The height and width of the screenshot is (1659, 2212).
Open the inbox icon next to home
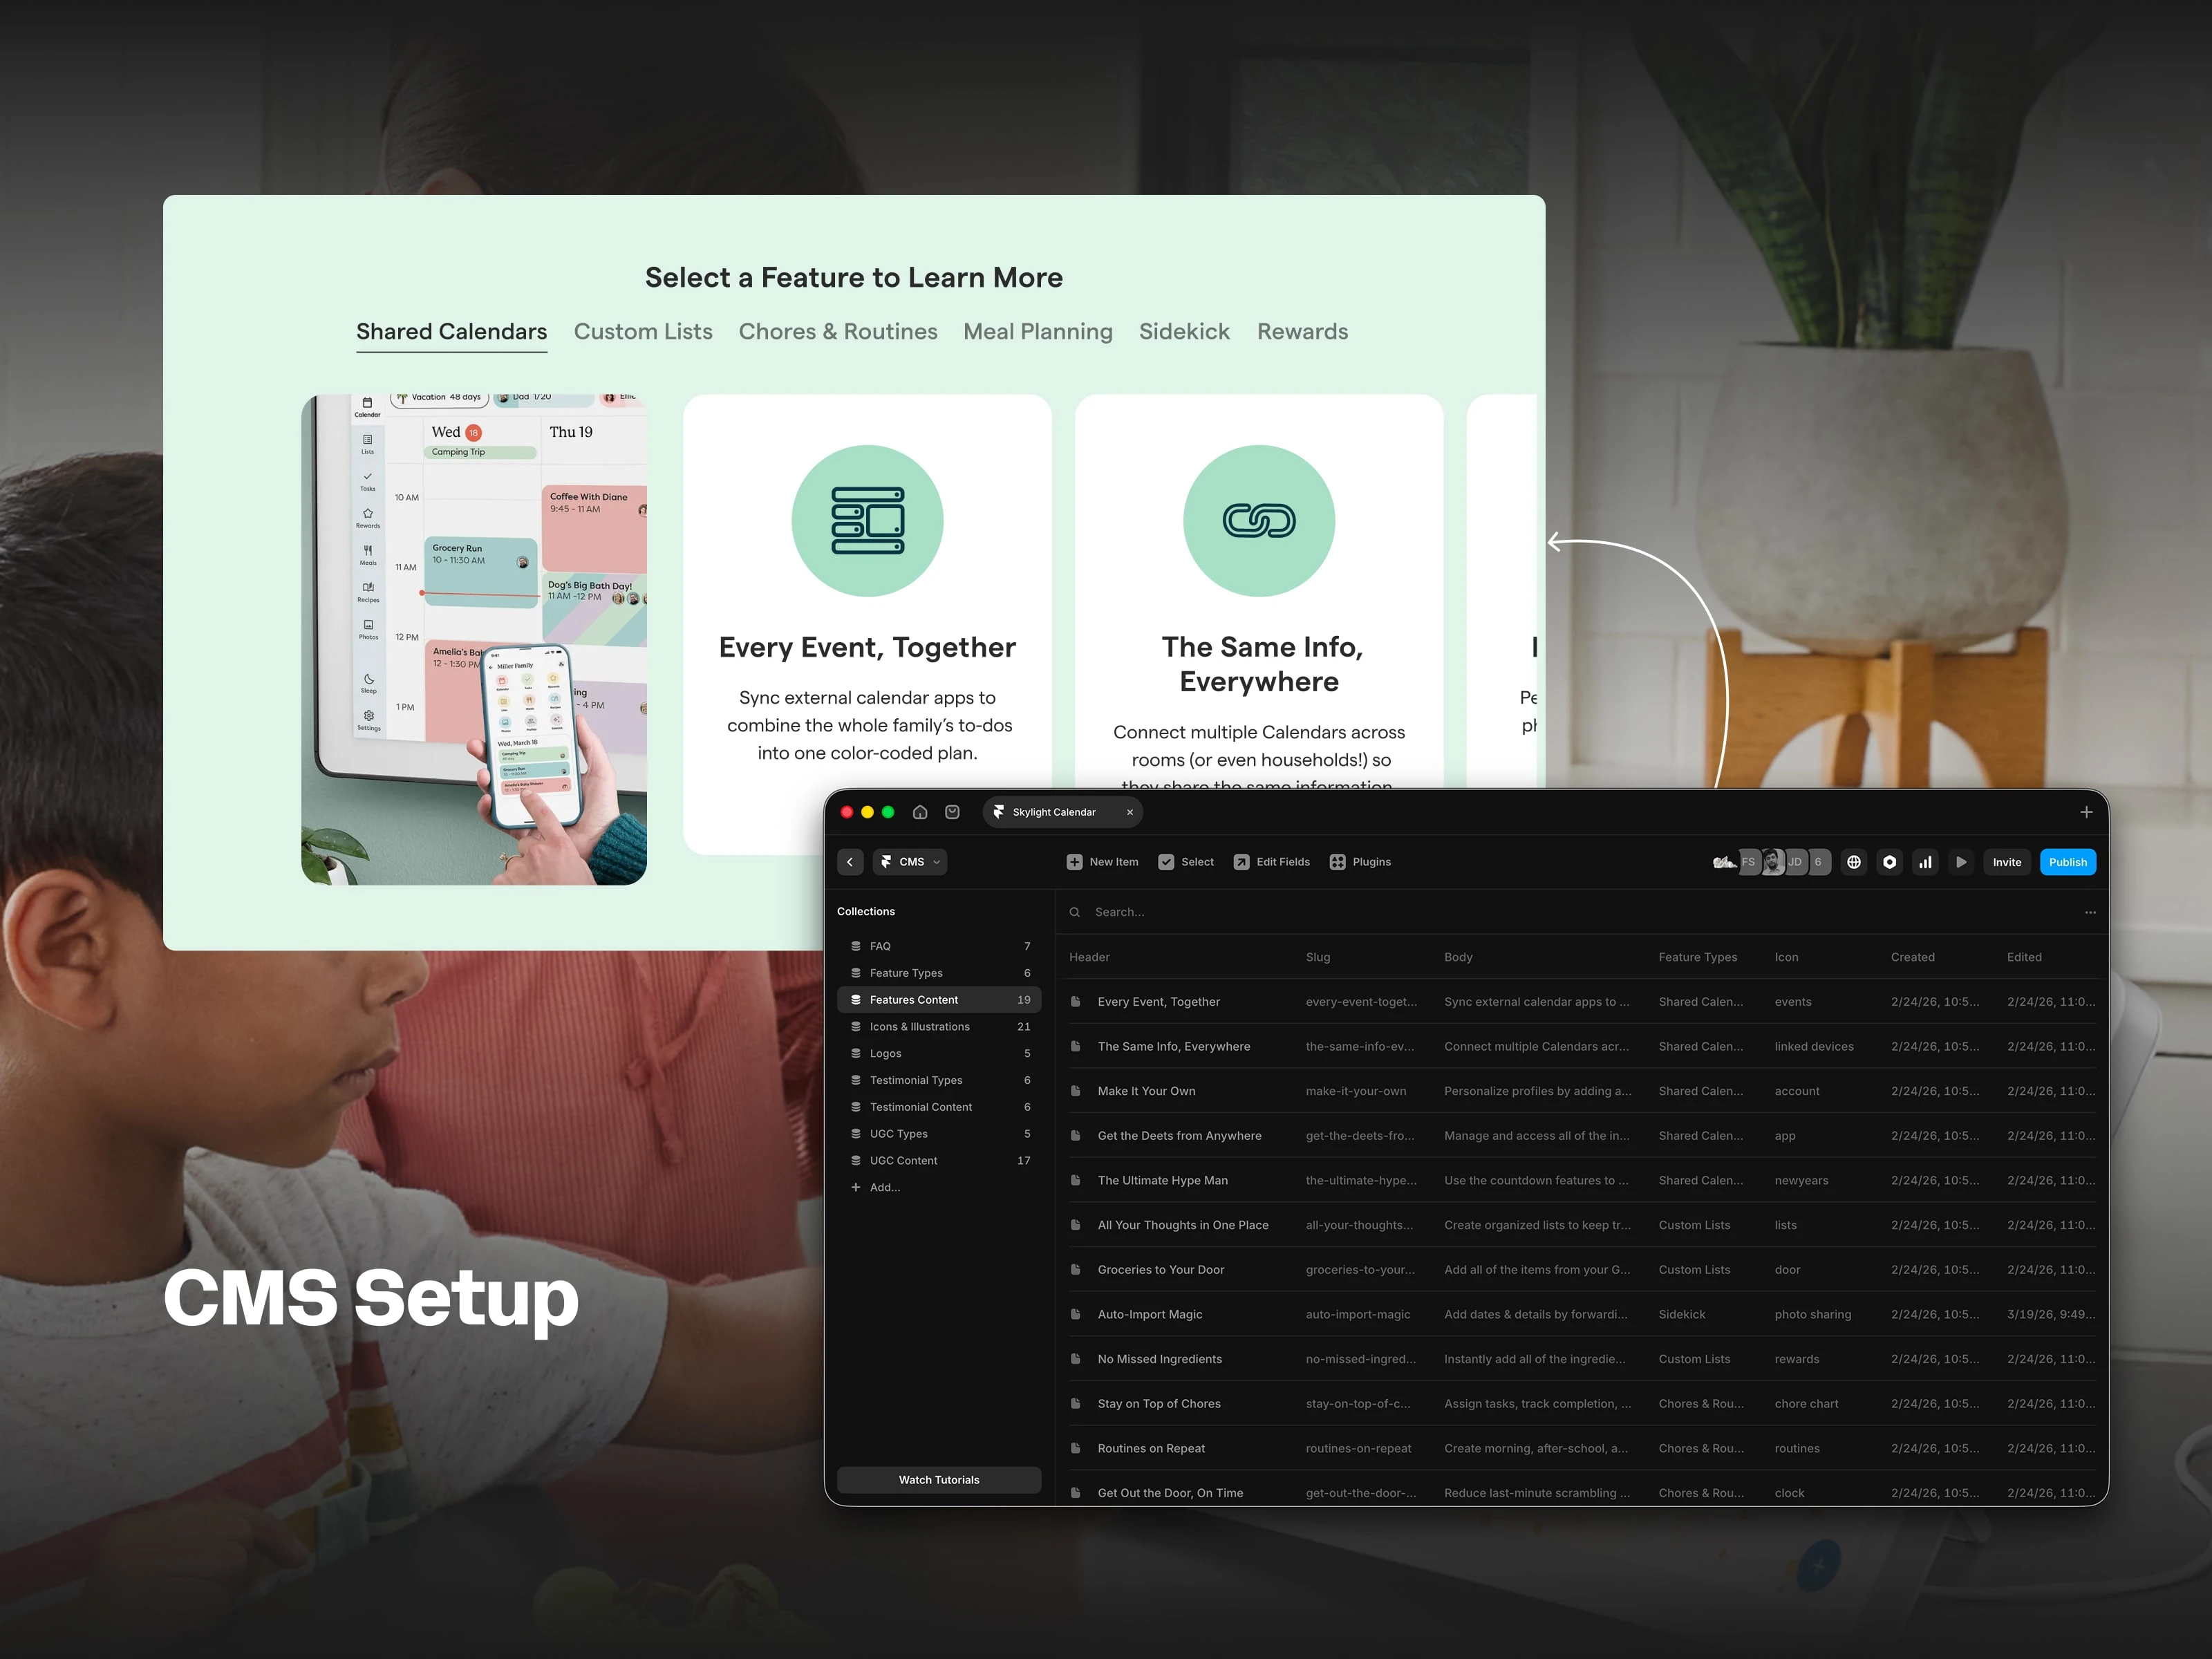952,812
